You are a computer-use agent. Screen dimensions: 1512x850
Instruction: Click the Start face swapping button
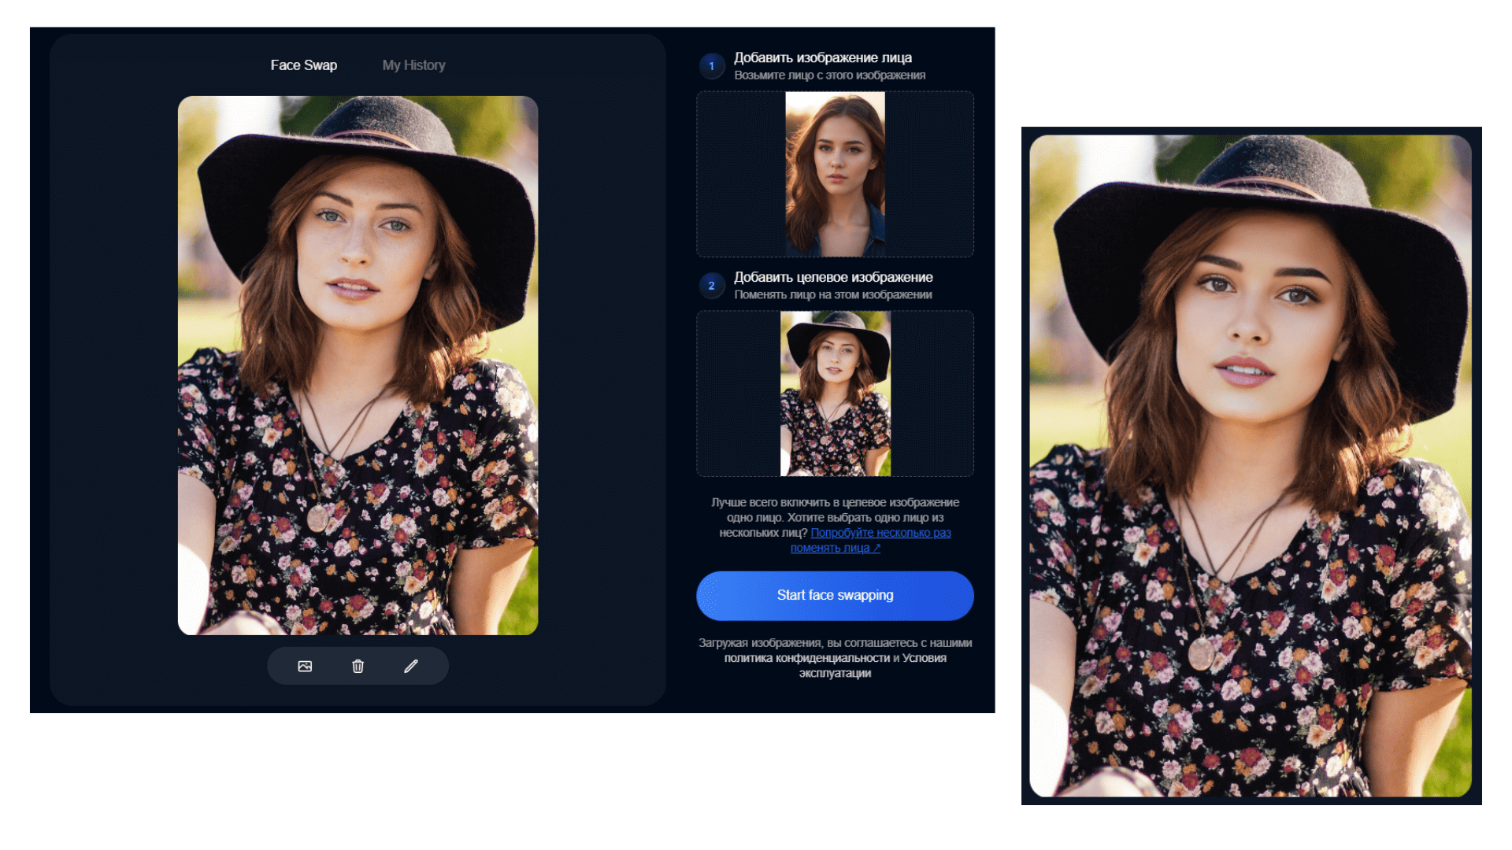point(835,595)
